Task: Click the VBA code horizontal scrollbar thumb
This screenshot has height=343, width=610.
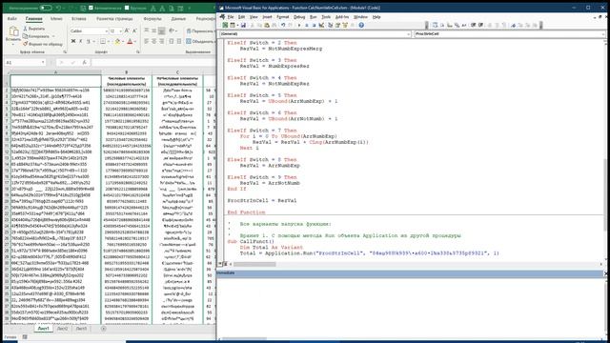Action: tap(254, 264)
